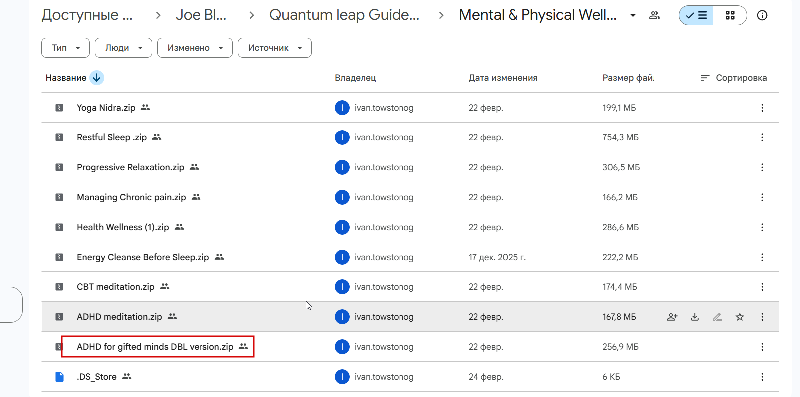Open Mental & Physical Well... folder dropdown arrow
This screenshot has height=397, width=800.
pos(633,15)
